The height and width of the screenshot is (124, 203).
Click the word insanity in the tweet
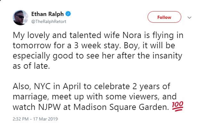pos(167,56)
